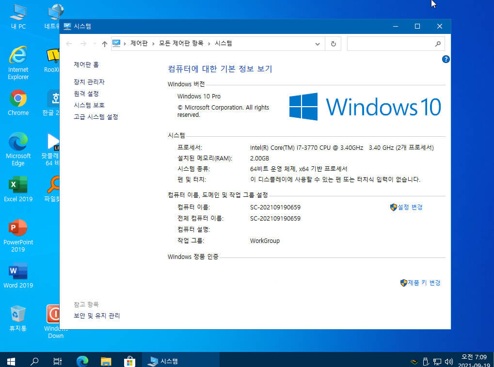Screen dimensions: 494x367
Task: Expand the address bar history dropdown
Action: point(317,44)
